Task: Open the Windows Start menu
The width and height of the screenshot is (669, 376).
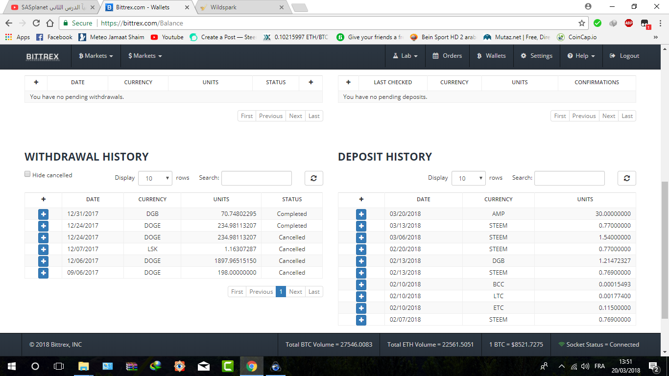Action: pos(12,366)
